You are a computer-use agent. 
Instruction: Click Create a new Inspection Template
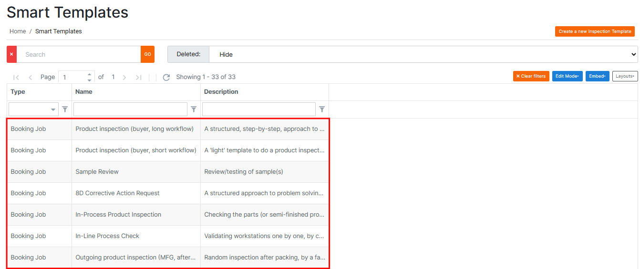click(595, 31)
